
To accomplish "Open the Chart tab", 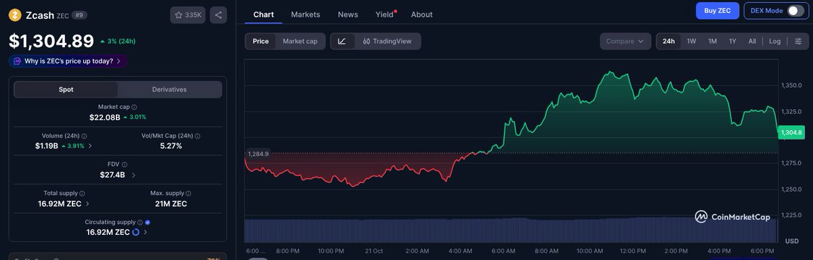I will [264, 14].
